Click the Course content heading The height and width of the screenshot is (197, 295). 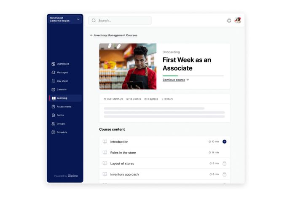click(112, 130)
